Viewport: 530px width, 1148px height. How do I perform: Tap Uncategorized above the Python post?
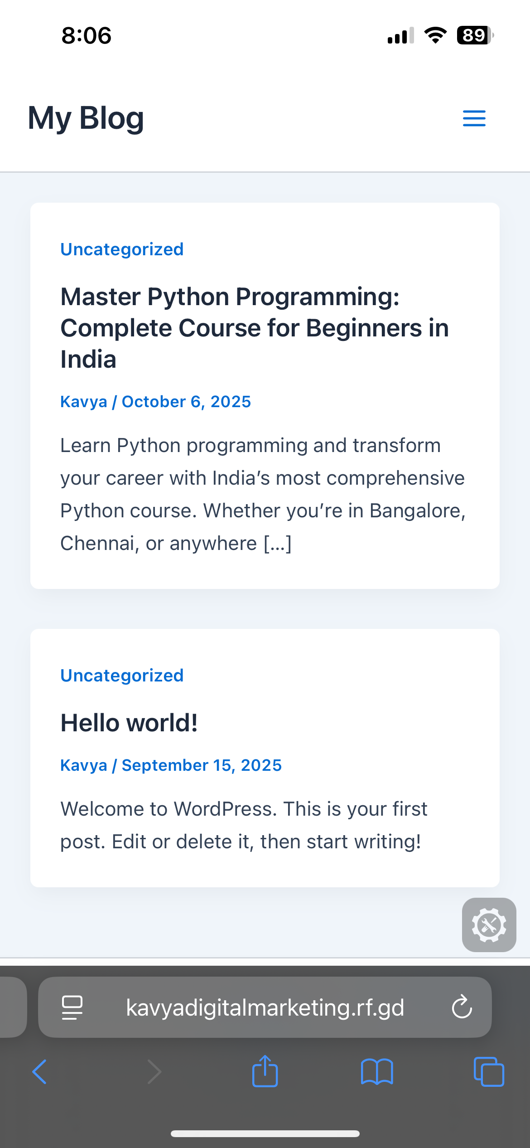[122, 249]
